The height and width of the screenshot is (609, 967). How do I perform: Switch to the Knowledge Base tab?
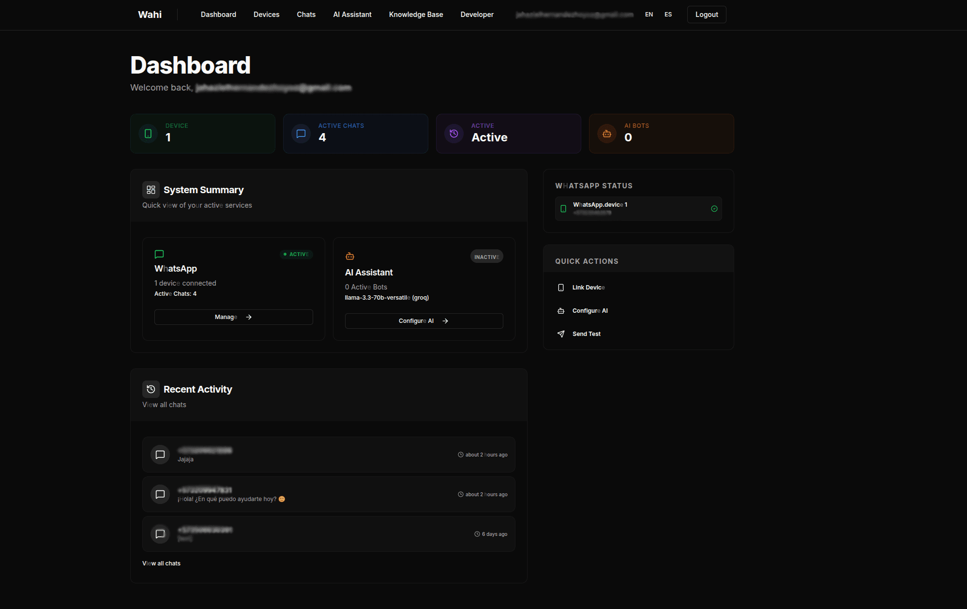416,15
